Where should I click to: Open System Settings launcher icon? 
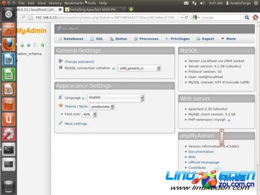8,134
